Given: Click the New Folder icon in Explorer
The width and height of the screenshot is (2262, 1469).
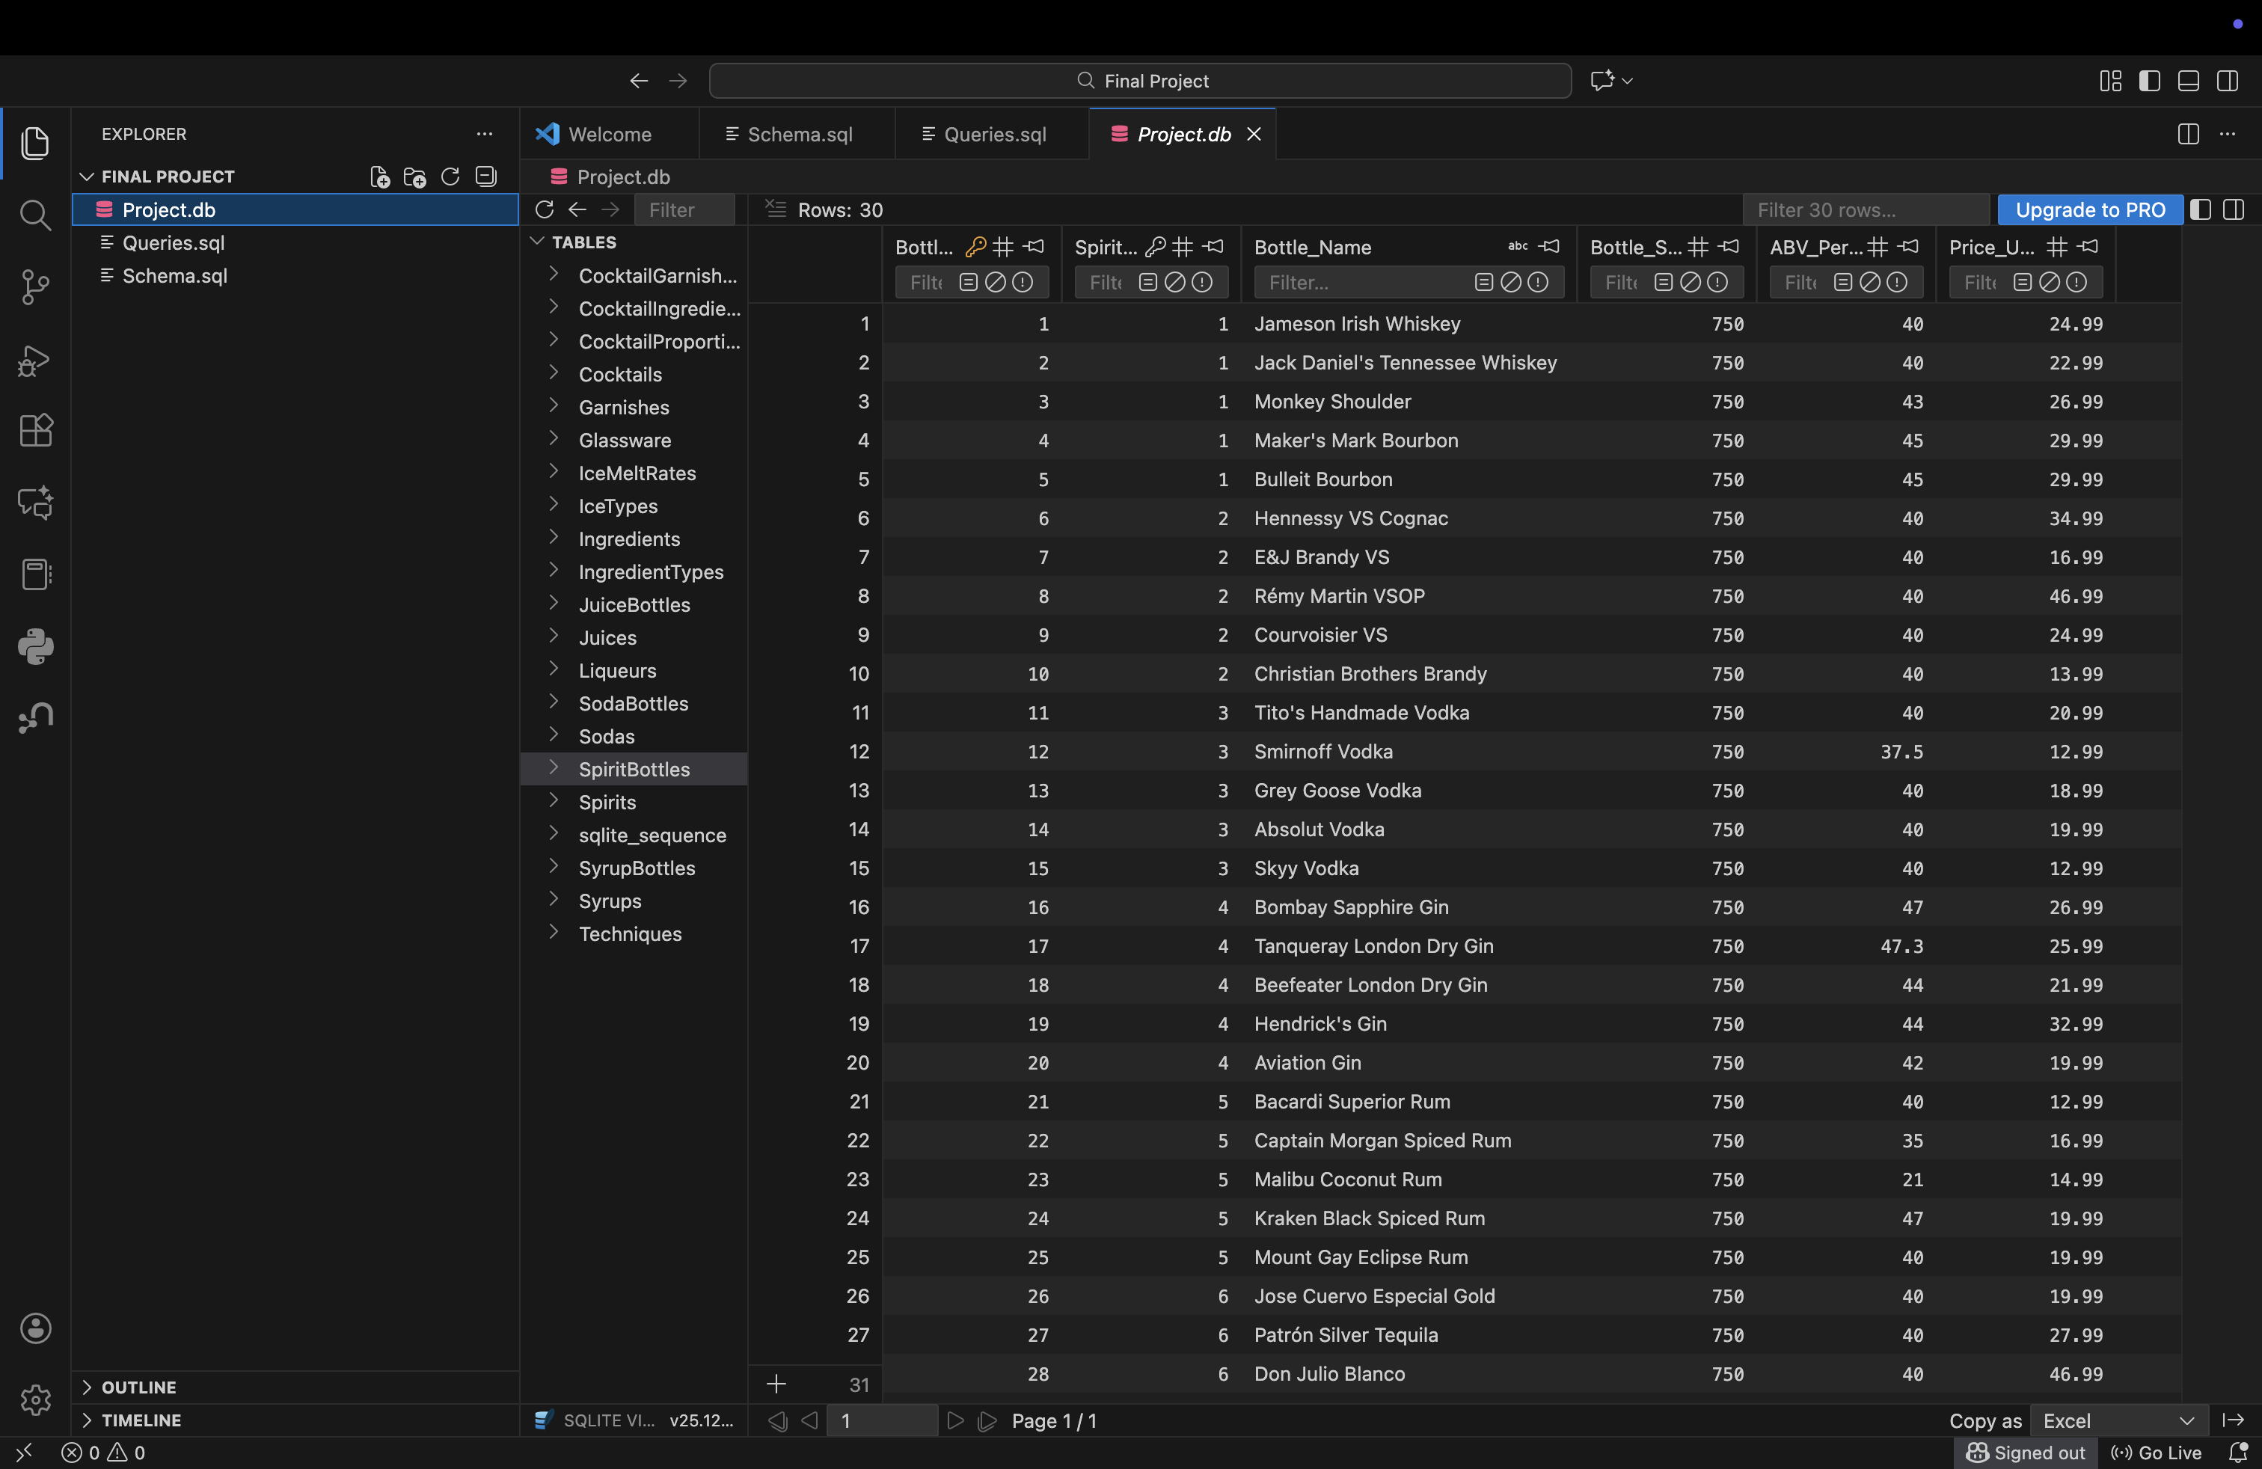Looking at the screenshot, I should point(414,177).
